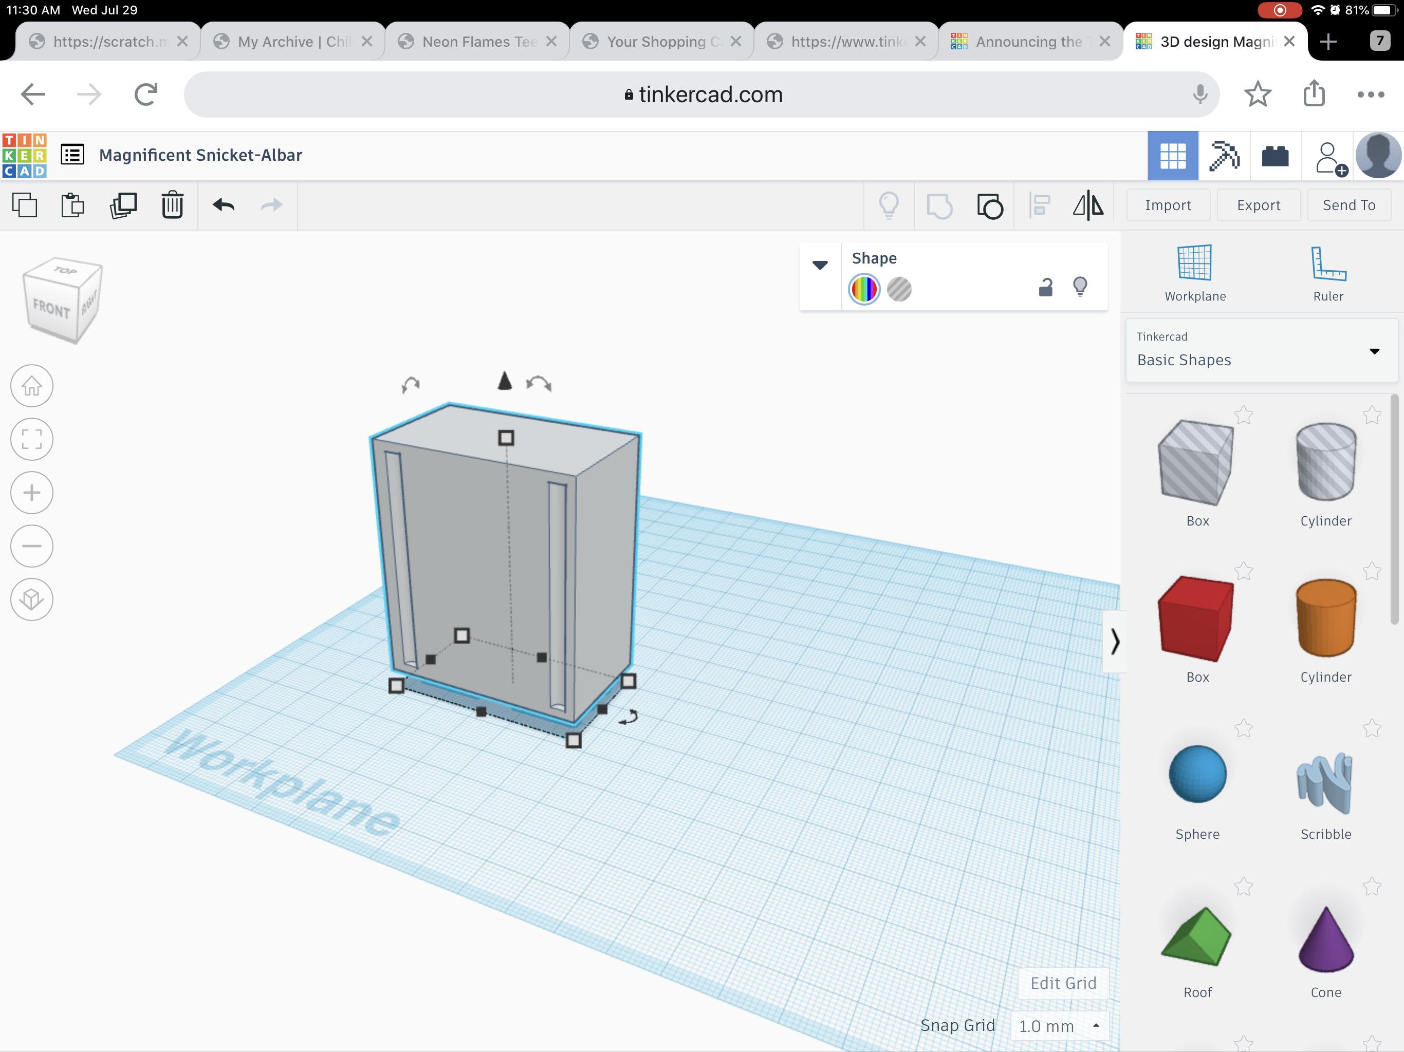Click the Copy icon
The width and height of the screenshot is (1404, 1052).
point(25,205)
